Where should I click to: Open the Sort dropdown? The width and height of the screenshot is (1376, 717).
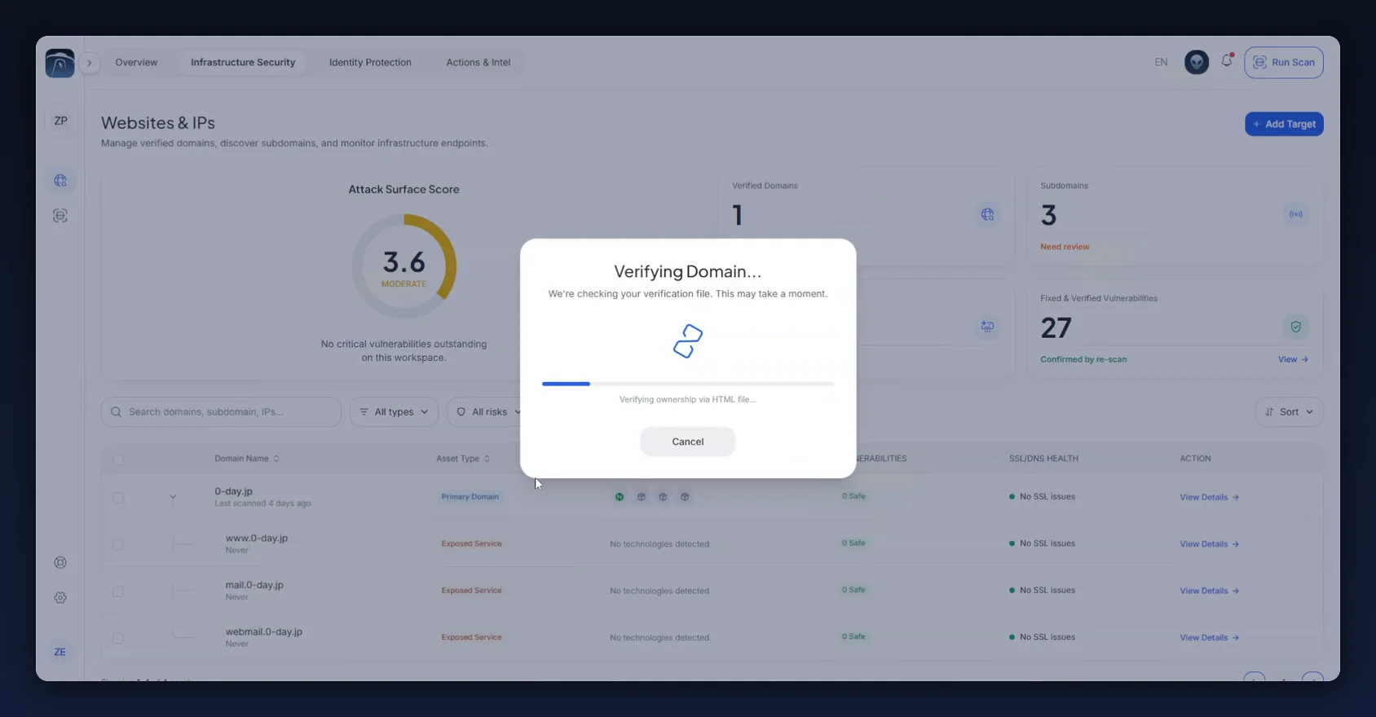(1289, 411)
